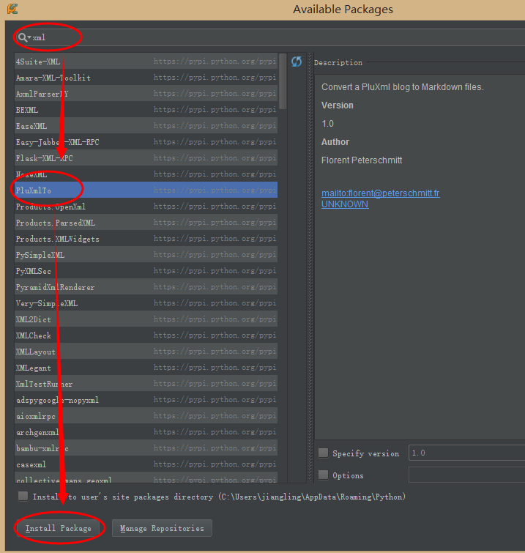Enable the Specify version checkbox
The height and width of the screenshot is (553, 525).
pyautogui.click(x=323, y=453)
